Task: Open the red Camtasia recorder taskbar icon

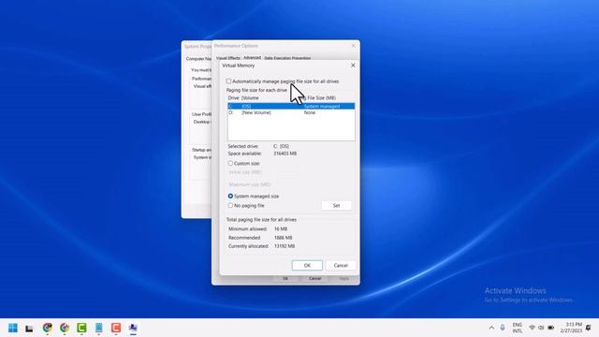Action: click(116, 328)
